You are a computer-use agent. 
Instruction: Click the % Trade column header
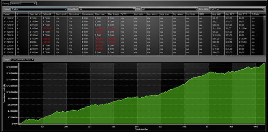[257, 14]
